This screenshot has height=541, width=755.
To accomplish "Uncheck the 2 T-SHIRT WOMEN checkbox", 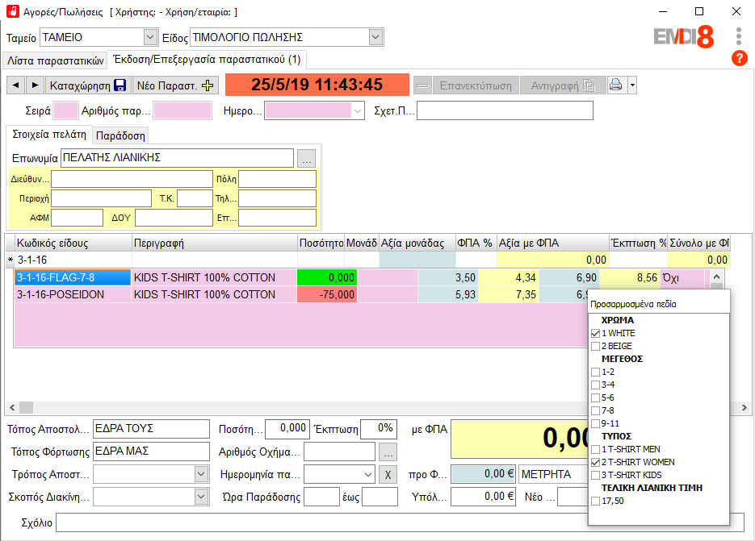I will click(596, 462).
